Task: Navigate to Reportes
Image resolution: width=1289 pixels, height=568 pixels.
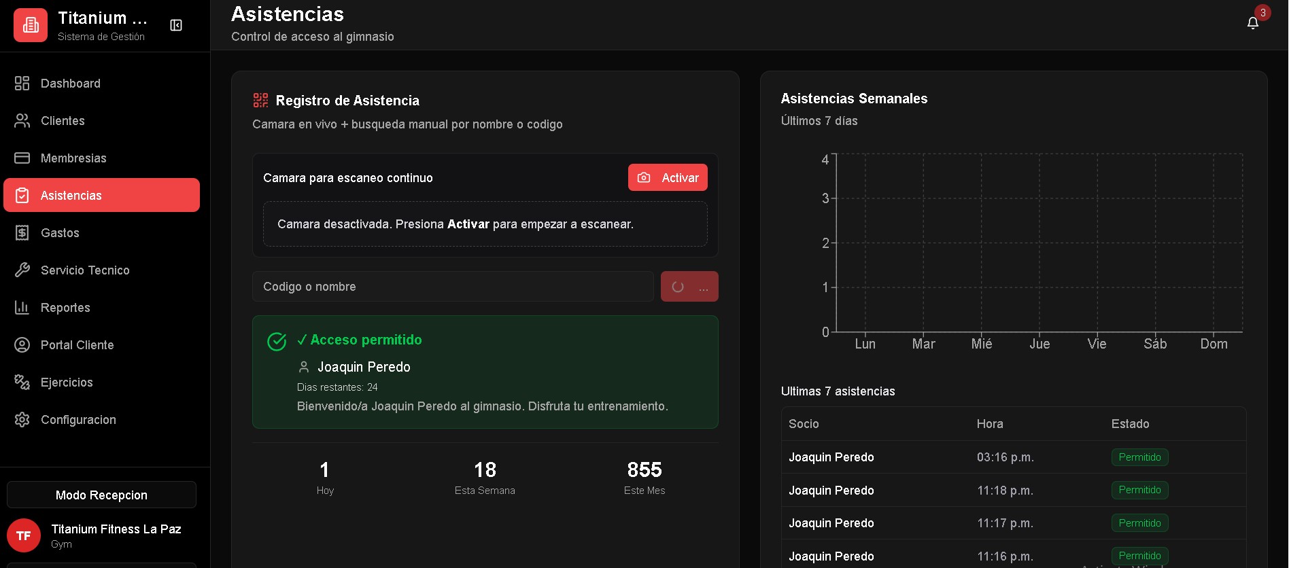Action: click(65, 308)
